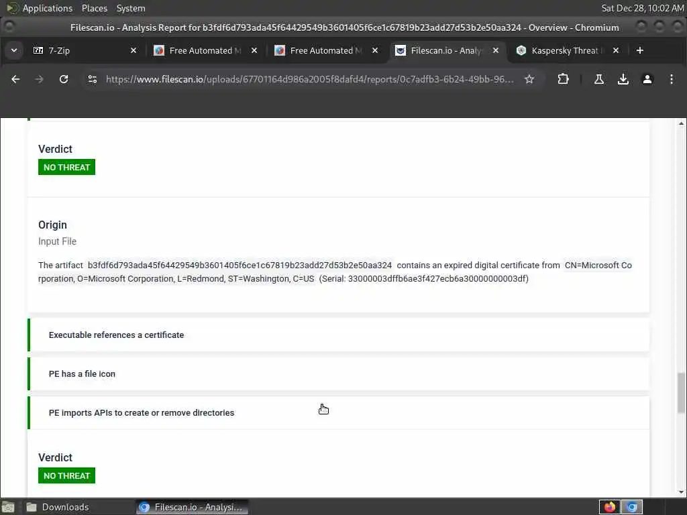Close the Kaspersky Threat tab
Image resolution: width=687 pixels, height=515 pixels.
(x=616, y=50)
